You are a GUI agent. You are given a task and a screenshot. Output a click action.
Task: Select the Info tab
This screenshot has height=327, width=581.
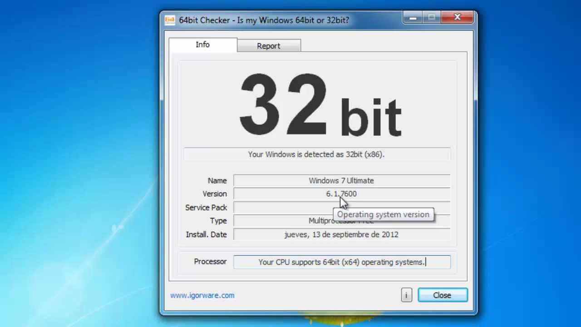click(203, 45)
